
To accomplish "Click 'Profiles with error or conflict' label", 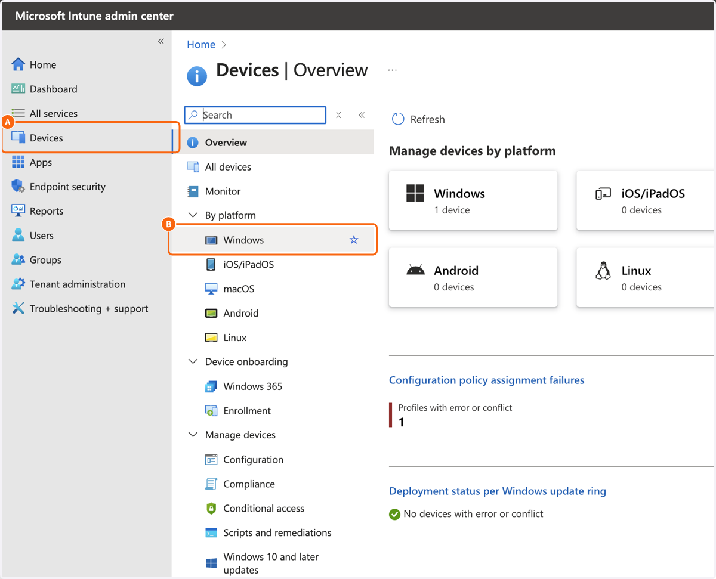I will [x=455, y=408].
